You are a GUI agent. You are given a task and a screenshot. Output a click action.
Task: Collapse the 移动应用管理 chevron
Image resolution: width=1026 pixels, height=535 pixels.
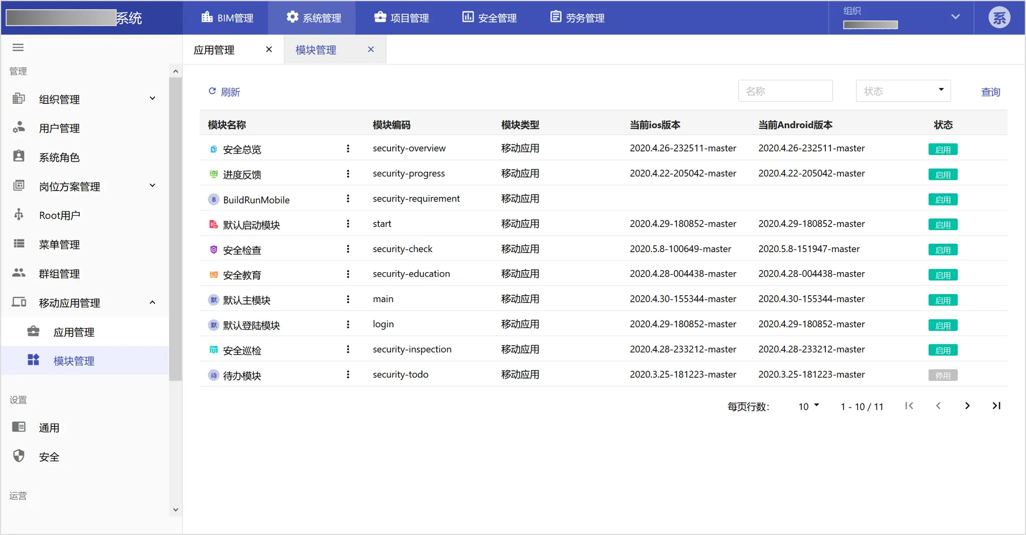[152, 302]
